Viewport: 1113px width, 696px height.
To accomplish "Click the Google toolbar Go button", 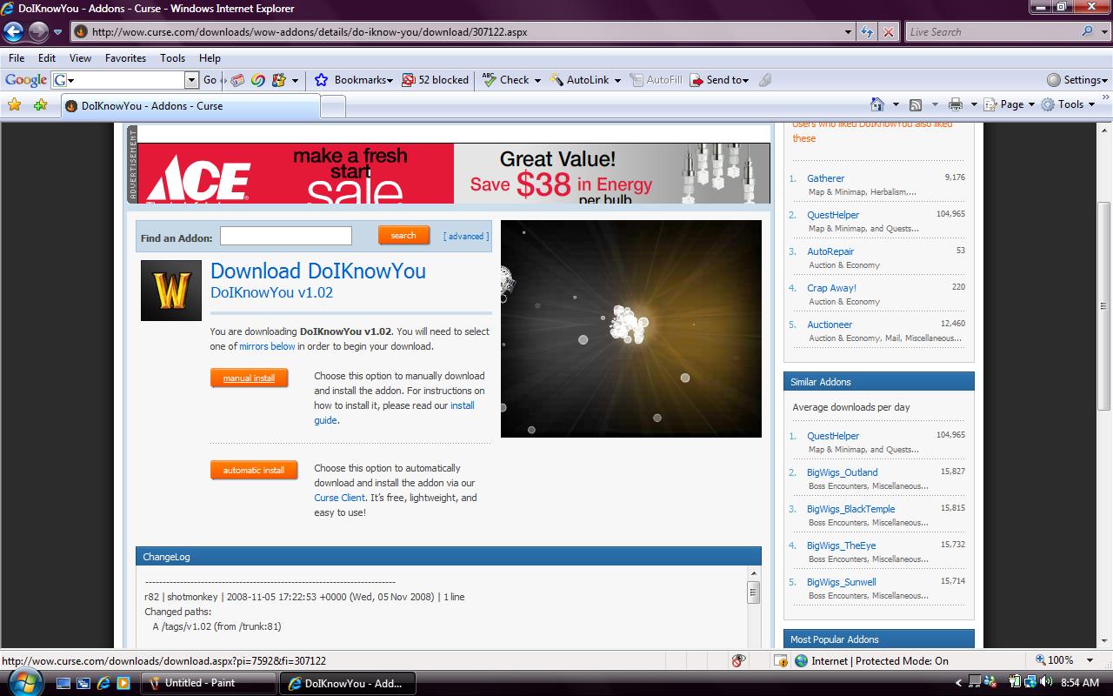I will pyautogui.click(x=210, y=80).
